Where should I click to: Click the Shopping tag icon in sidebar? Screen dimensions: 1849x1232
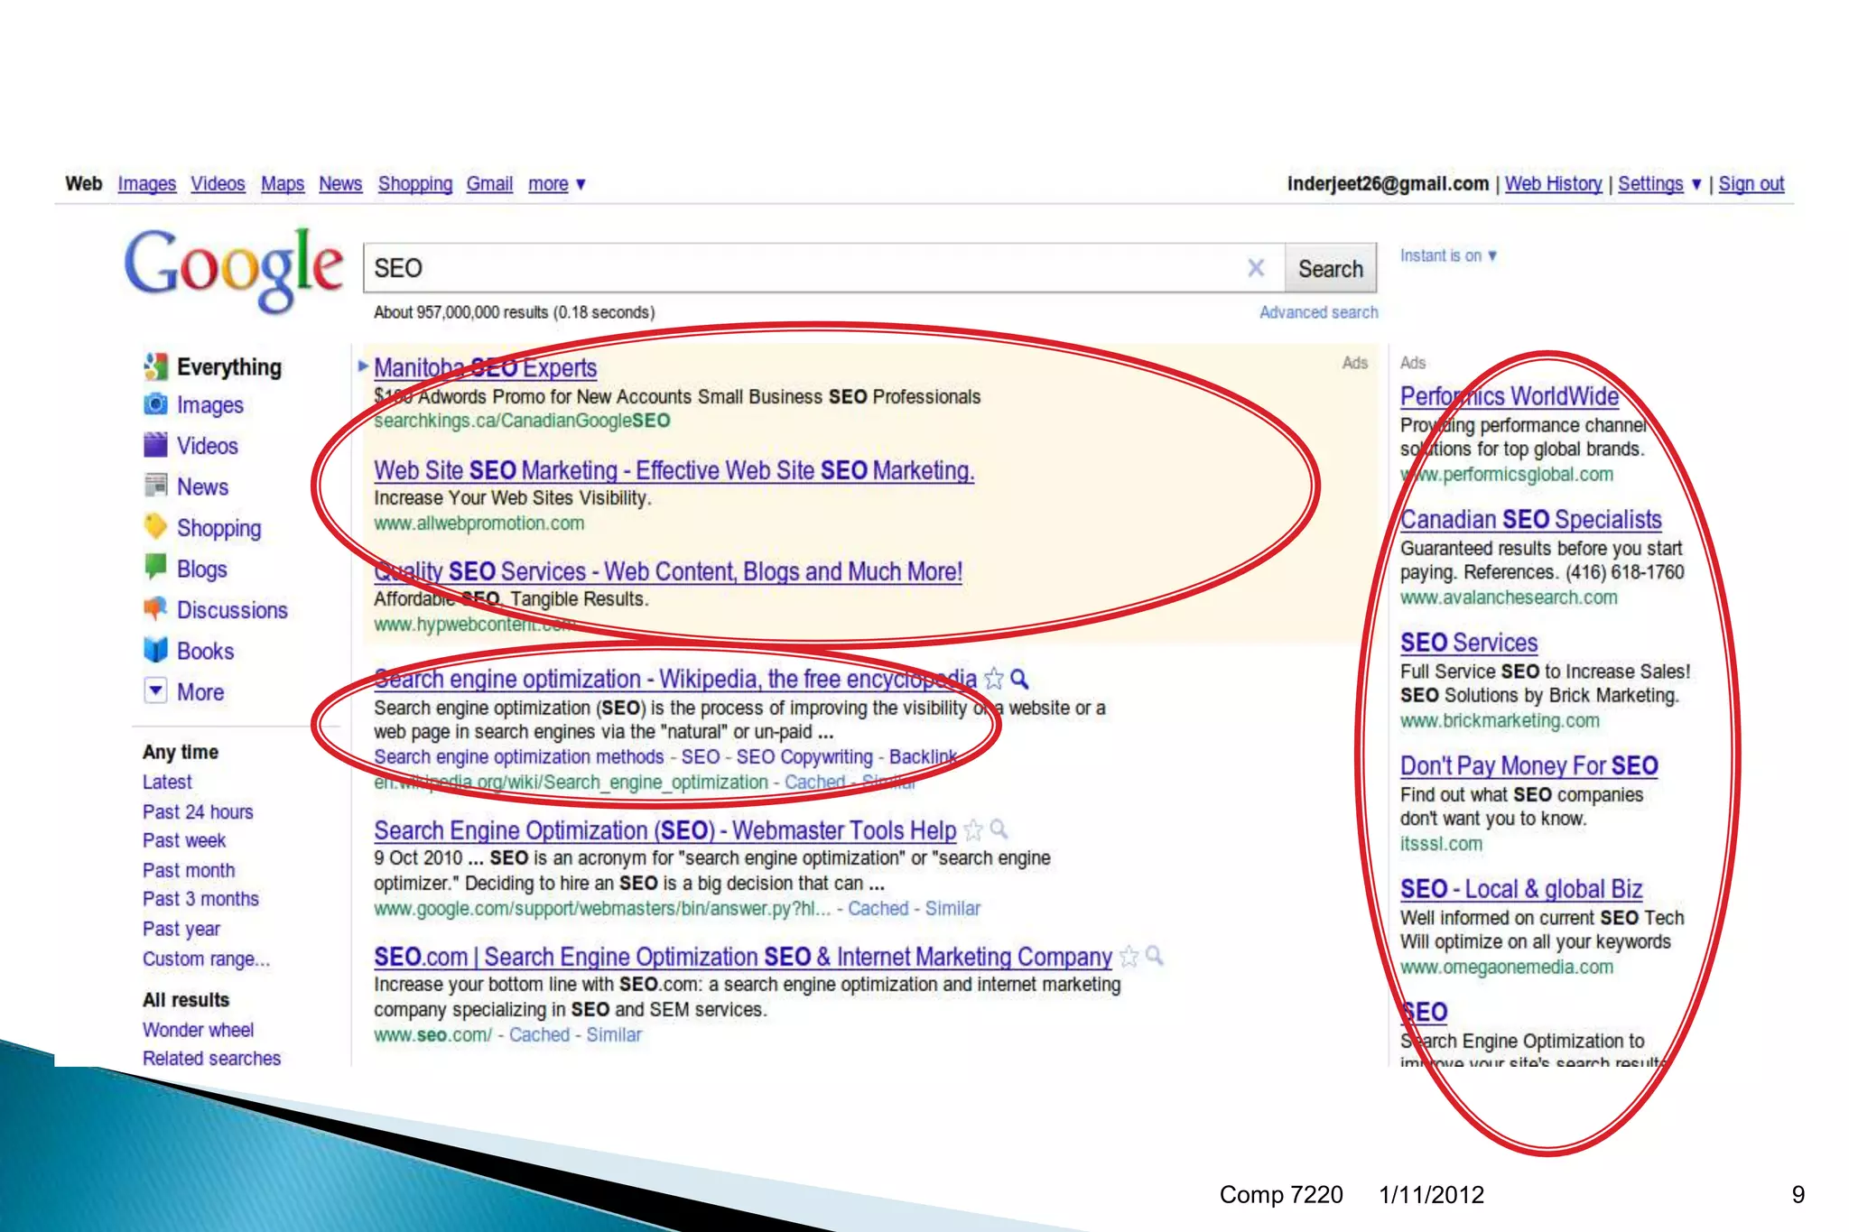pyautogui.click(x=155, y=526)
